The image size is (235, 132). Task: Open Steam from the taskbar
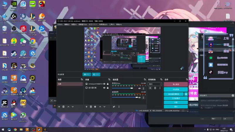[39, 129]
